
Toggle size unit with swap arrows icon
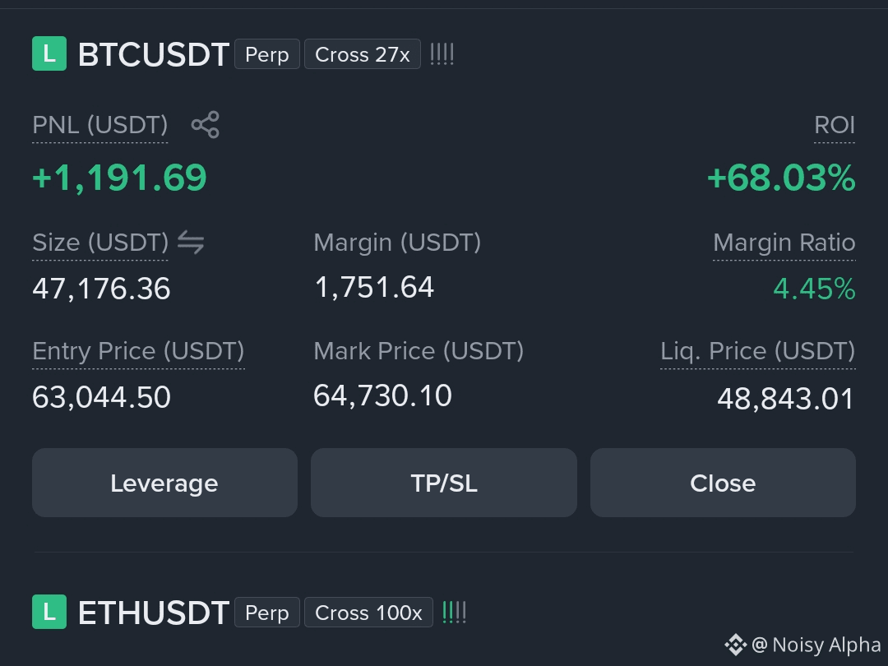tap(191, 243)
